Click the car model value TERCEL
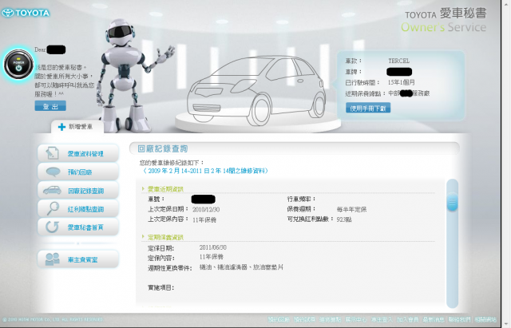Screen dimensions: 511x328 398,61
